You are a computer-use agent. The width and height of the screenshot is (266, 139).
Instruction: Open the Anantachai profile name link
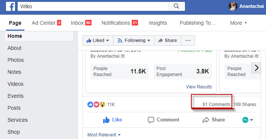point(252,6)
